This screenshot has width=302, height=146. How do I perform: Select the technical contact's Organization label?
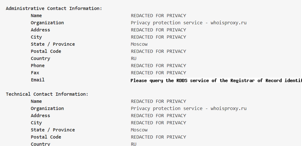point(47,109)
